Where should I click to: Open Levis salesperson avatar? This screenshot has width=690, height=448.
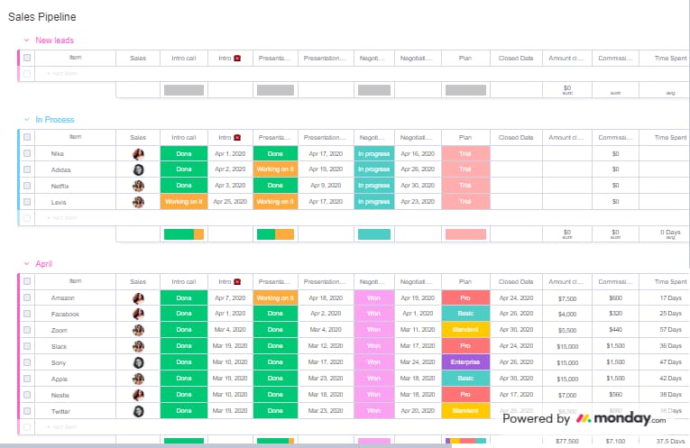click(138, 202)
